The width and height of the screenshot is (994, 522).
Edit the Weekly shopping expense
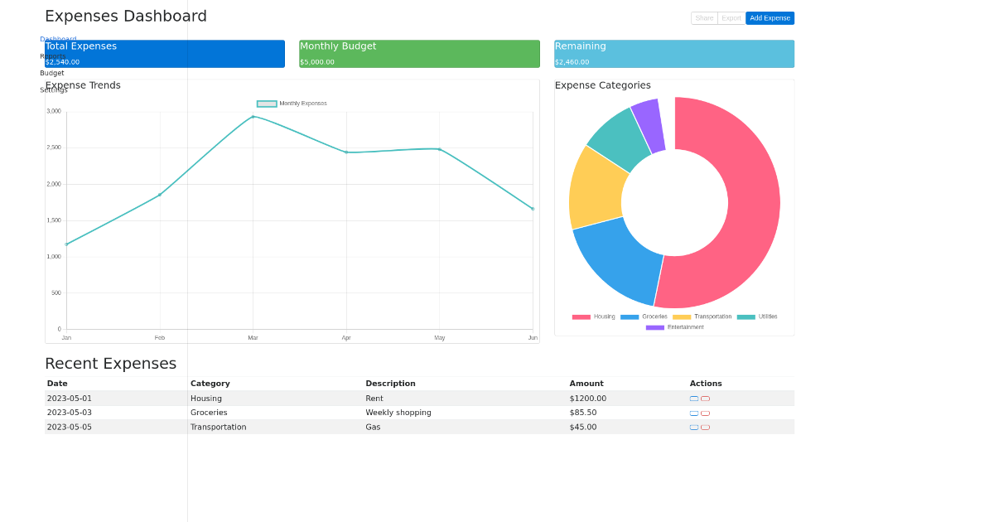pyautogui.click(x=694, y=413)
